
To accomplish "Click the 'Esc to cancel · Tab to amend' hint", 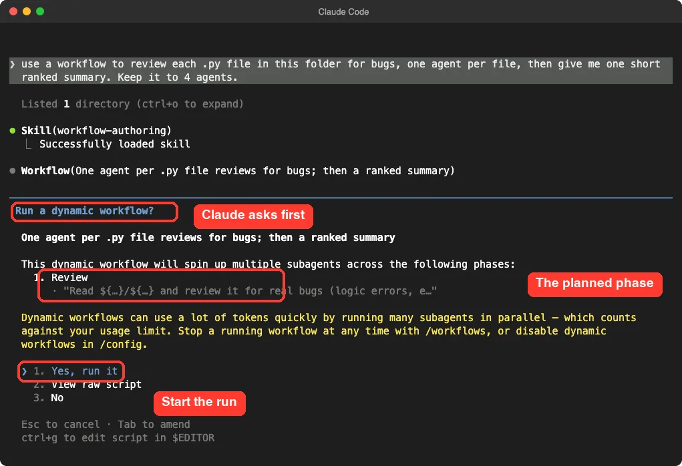I will click(106, 424).
